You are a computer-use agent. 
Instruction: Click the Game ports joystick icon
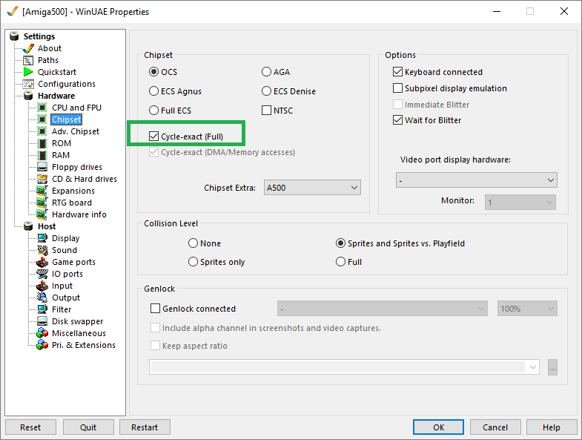pos(42,262)
